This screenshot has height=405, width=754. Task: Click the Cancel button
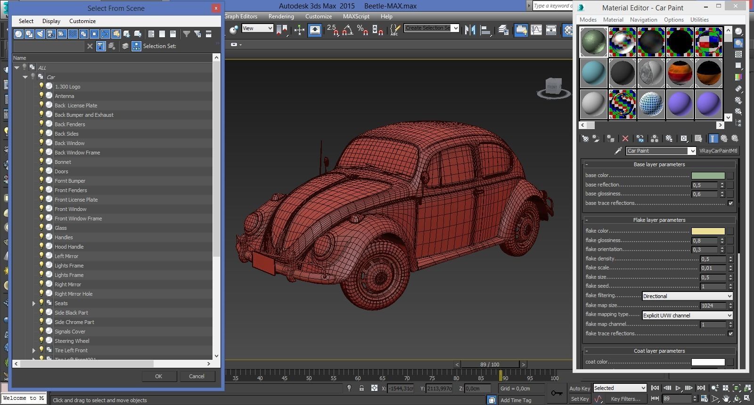pos(197,376)
